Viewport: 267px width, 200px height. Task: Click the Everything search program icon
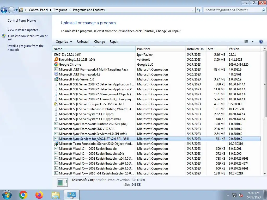pyautogui.click(x=56, y=60)
